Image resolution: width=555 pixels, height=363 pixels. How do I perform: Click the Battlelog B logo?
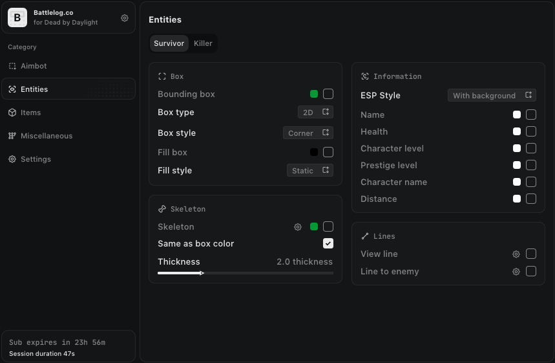coord(17,17)
